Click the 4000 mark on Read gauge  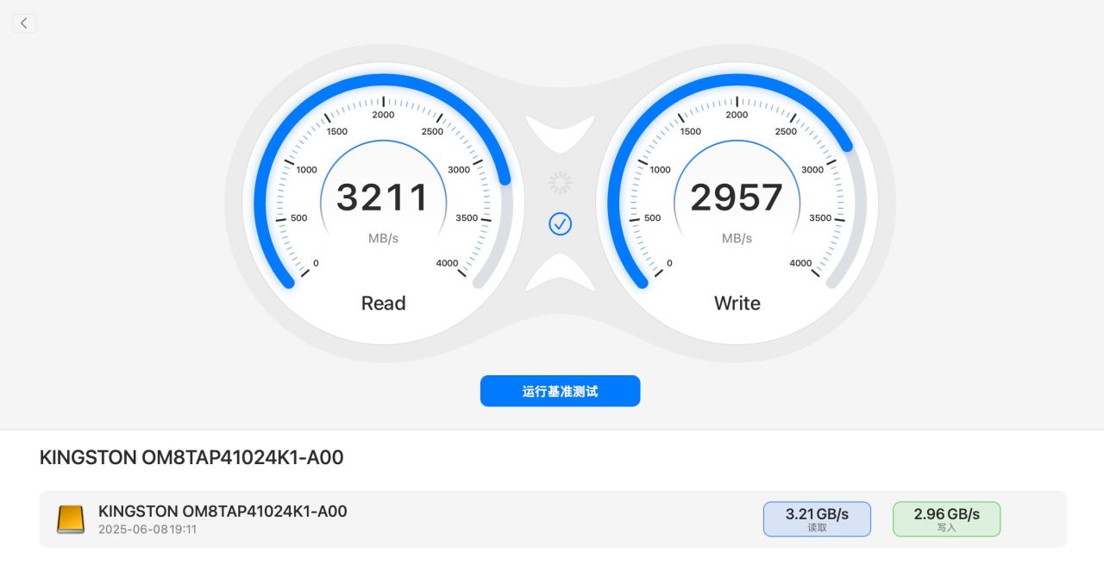click(447, 263)
